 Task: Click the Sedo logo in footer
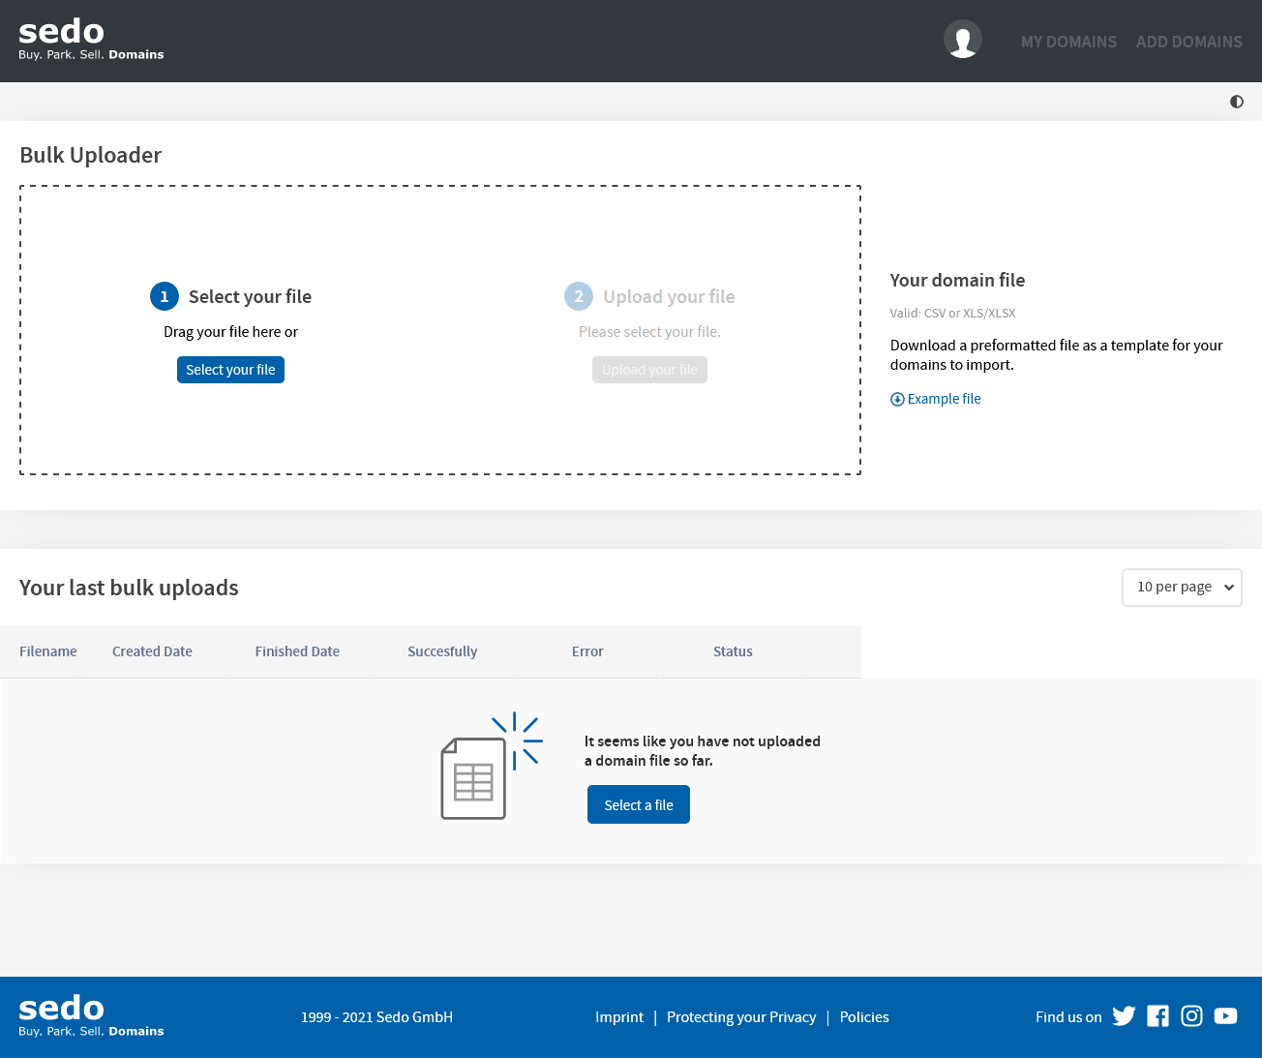point(91,1016)
